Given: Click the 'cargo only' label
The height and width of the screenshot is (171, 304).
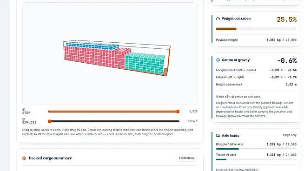Looking at the screenshot, I should 290,135.
